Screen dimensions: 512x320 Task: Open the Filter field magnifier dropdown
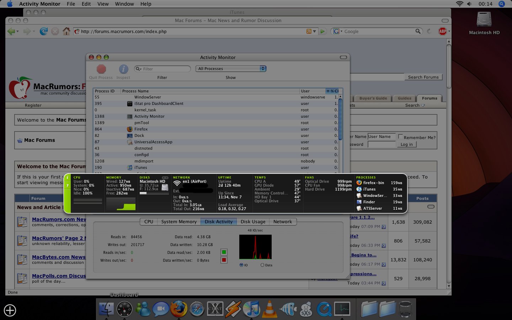pyautogui.click(x=138, y=69)
